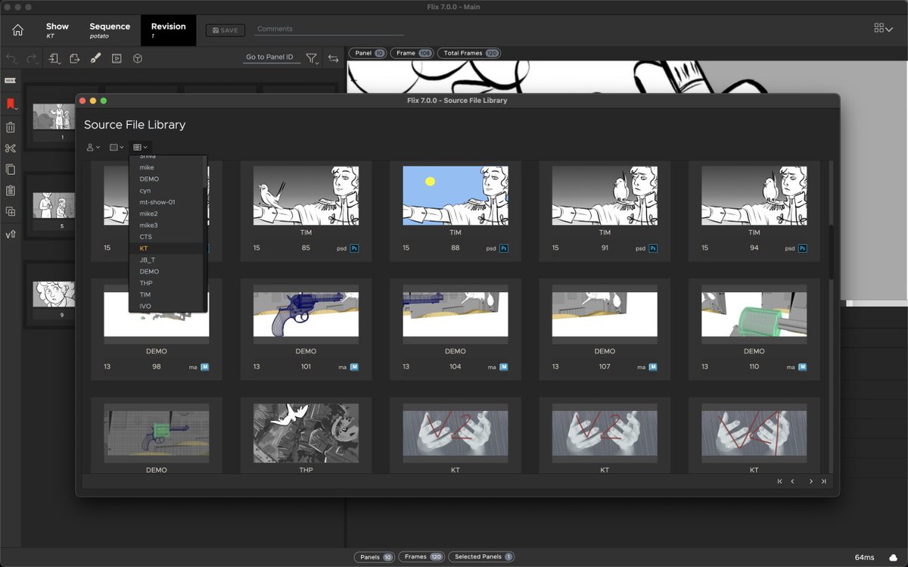
Task: Click the Save button
Action: click(x=225, y=30)
